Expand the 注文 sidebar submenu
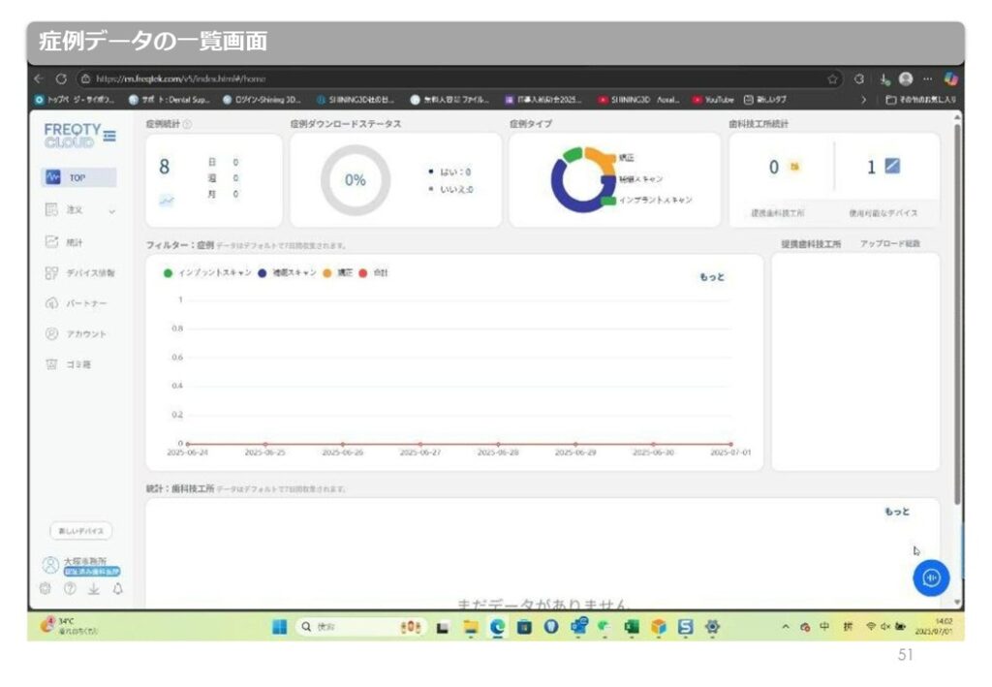 111,209
